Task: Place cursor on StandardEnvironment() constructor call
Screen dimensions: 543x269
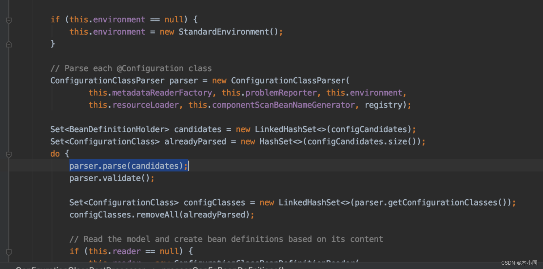Action: point(228,32)
